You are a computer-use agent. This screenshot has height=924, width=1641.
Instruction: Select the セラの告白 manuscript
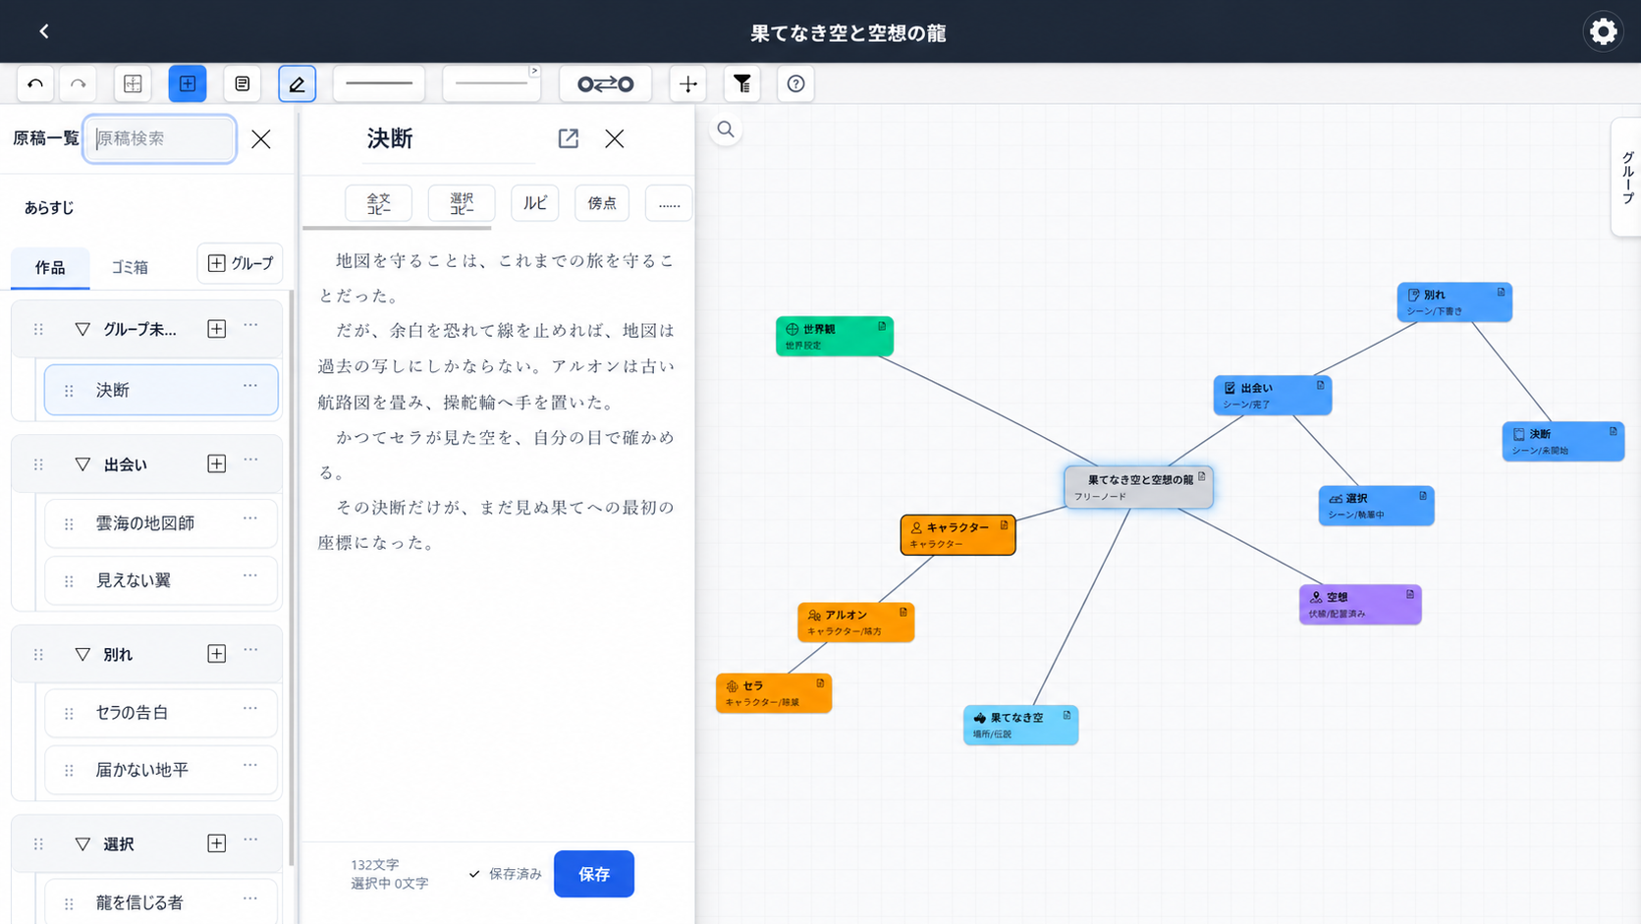point(161,713)
